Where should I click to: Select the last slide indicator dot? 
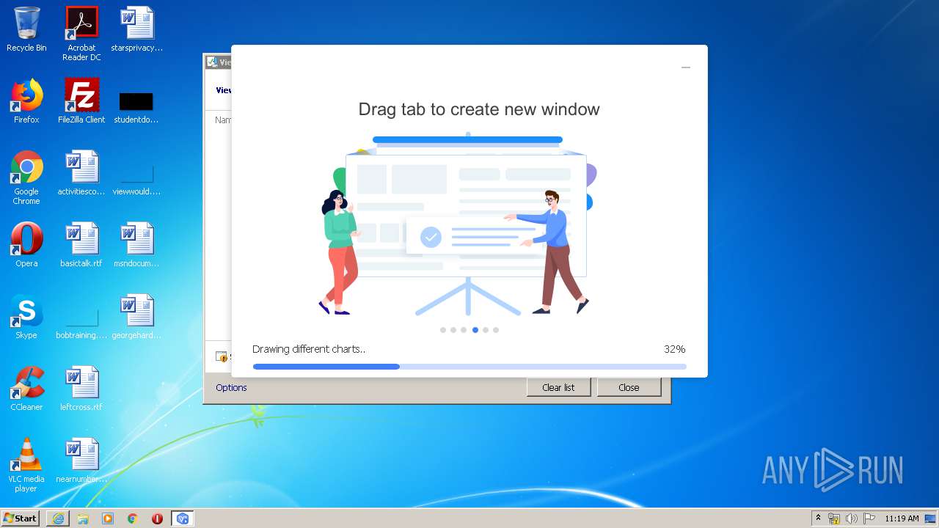(x=496, y=330)
